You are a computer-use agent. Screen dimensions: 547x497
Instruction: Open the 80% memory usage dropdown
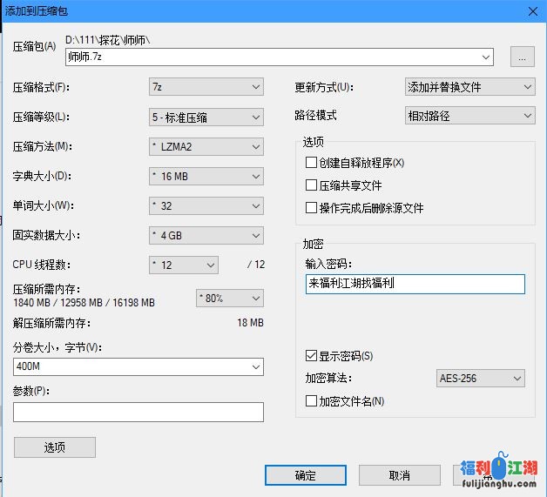click(x=229, y=298)
